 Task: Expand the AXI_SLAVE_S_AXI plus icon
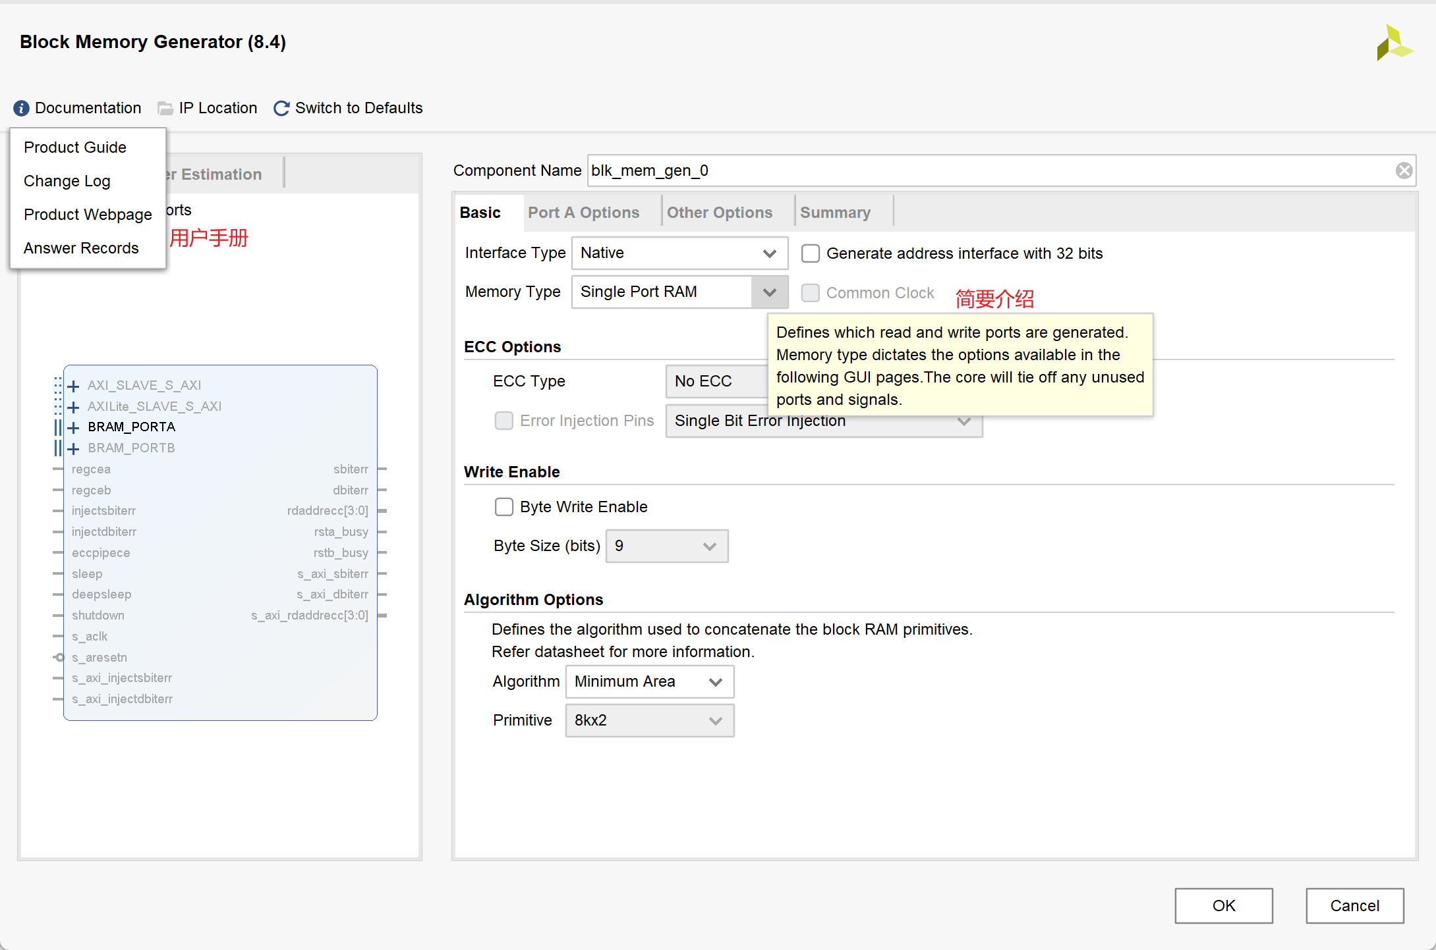pos(74,386)
